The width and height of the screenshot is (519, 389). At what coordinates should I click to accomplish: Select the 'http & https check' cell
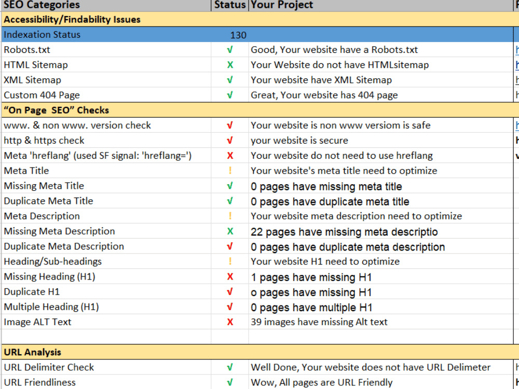coord(106,141)
